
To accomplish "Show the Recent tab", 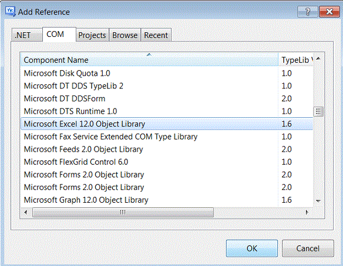I will tap(156, 35).
